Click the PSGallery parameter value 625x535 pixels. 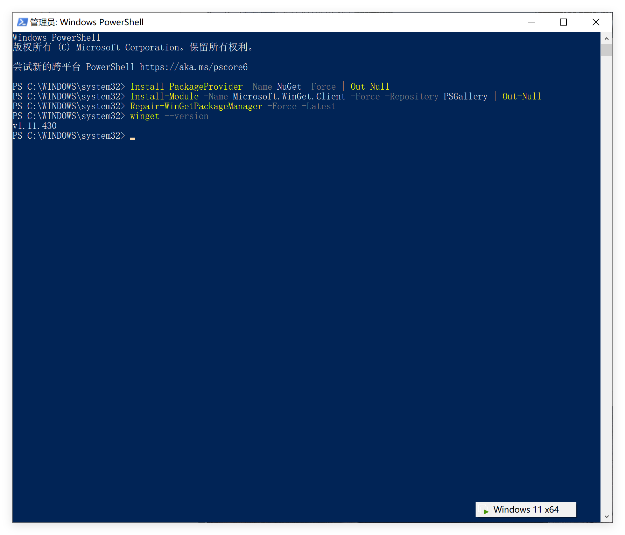click(465, 96)
